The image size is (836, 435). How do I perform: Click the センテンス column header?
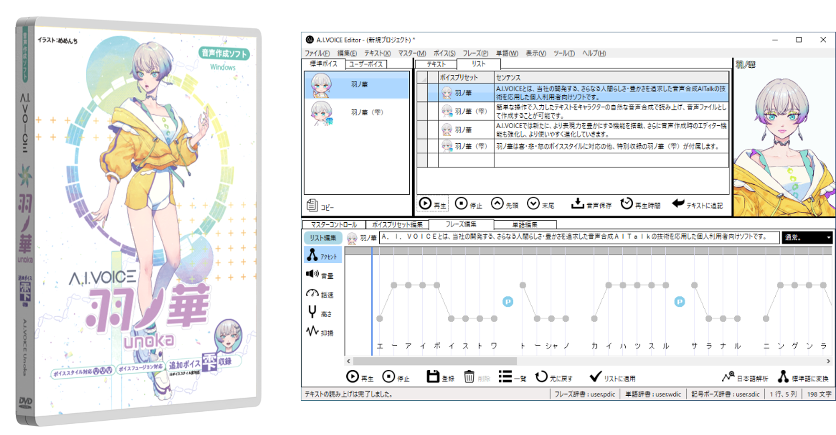(x=611, y=77)
